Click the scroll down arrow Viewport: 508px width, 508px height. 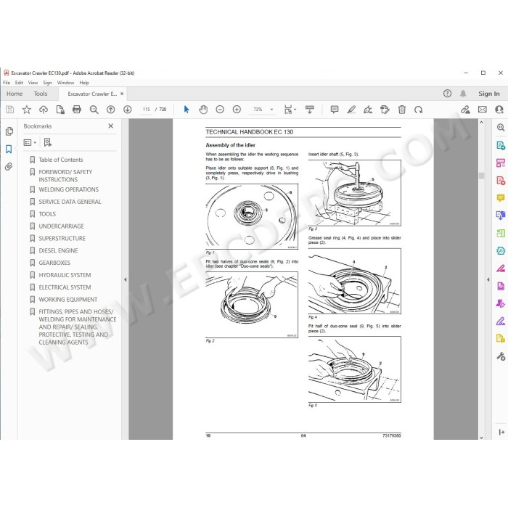pos(481,437)
